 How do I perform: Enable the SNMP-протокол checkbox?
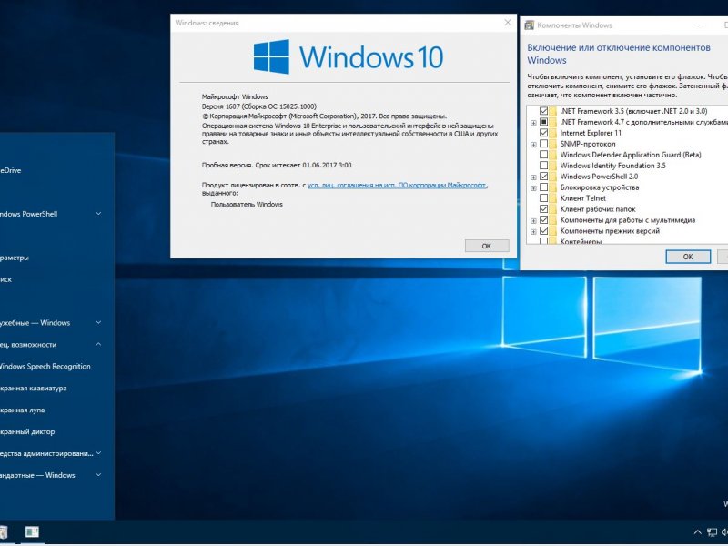(x=543, y=144)
